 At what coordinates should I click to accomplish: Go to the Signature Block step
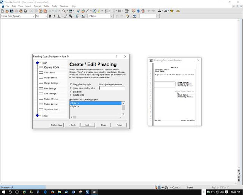(51, 109)
